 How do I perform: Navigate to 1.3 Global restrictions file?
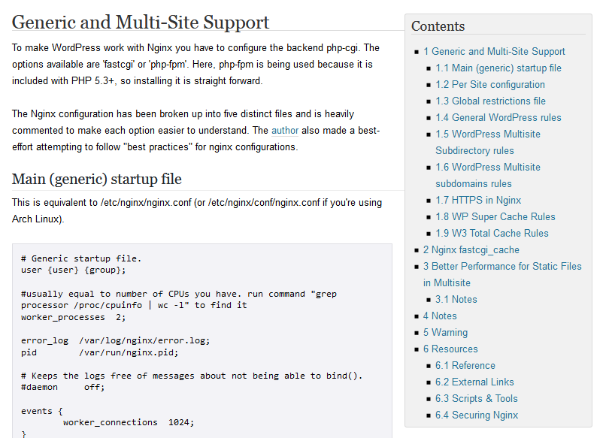point(490,101)
